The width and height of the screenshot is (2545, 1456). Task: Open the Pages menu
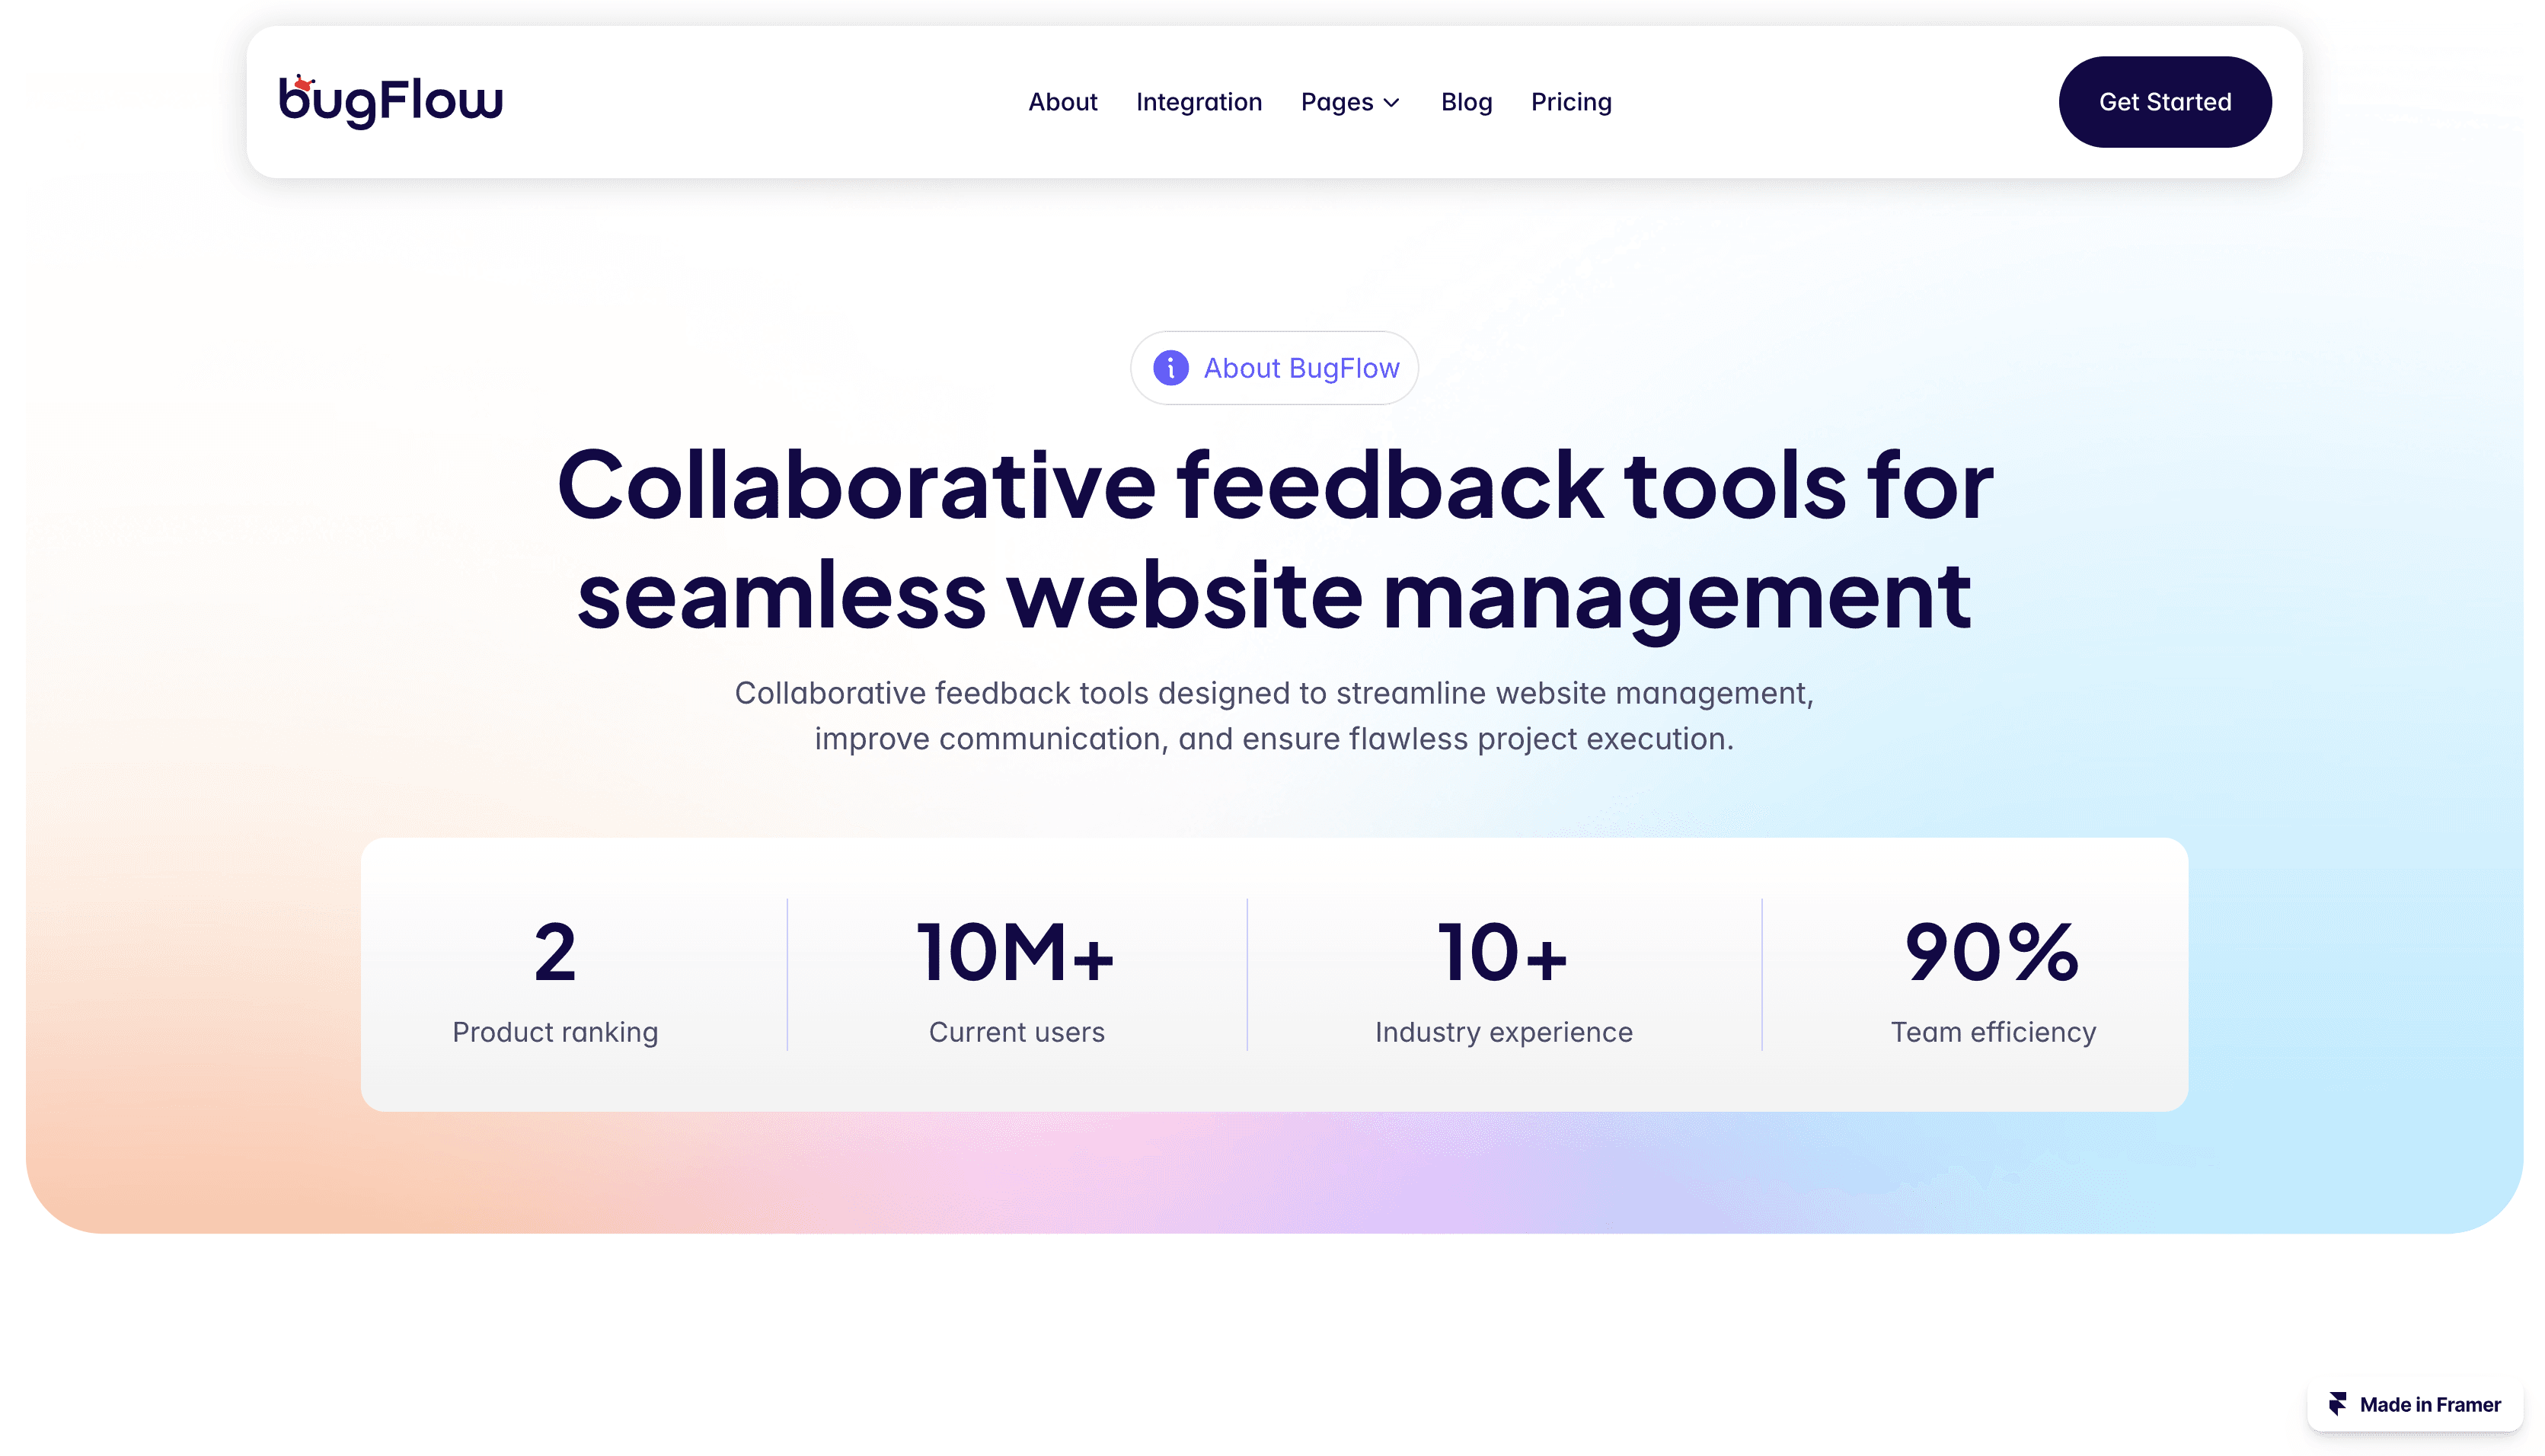pyautogui.click(x=1337, y=102)
